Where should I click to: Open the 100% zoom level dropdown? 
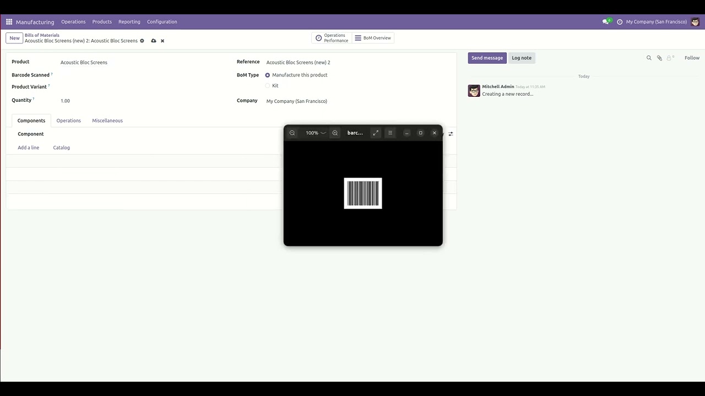316,133
